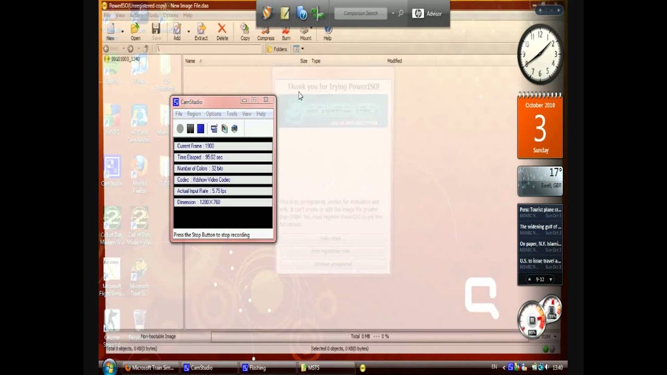This screenshot has height=375, width=667.
Task: Click the New button in PowerISO toolbar
Action: coord(111,32)
